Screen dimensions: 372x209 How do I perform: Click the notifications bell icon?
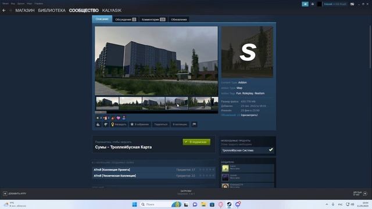tap(313, 4)
